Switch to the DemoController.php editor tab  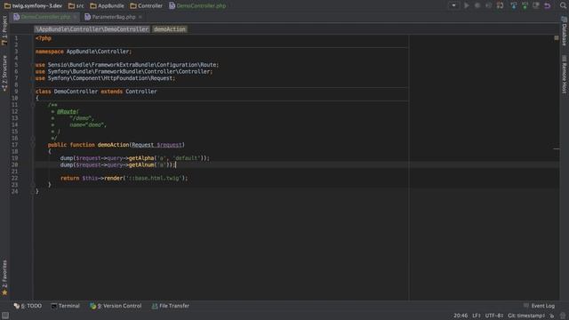[x=45, y=17]
